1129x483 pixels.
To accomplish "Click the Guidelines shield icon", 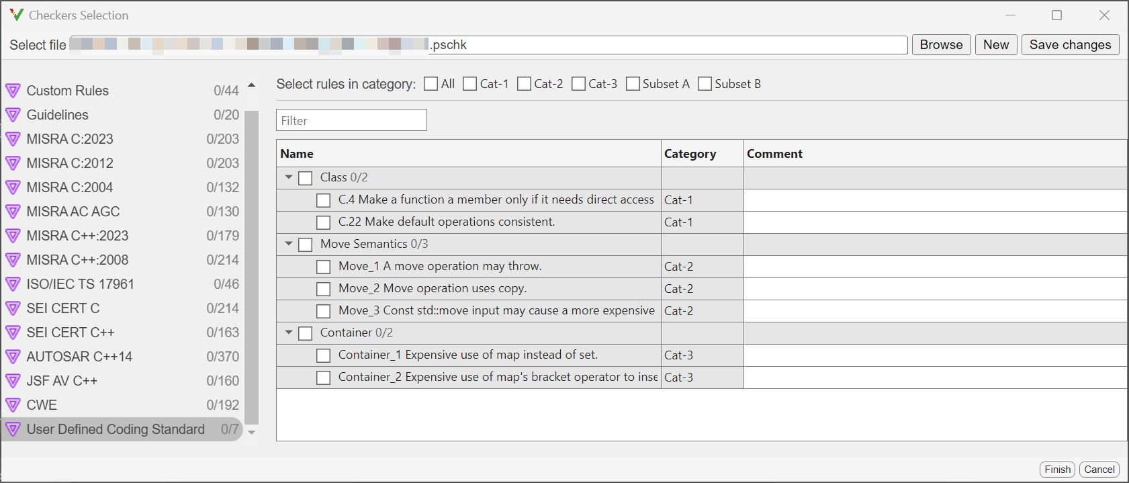I will pyautogui.click(x=13, y=115).
